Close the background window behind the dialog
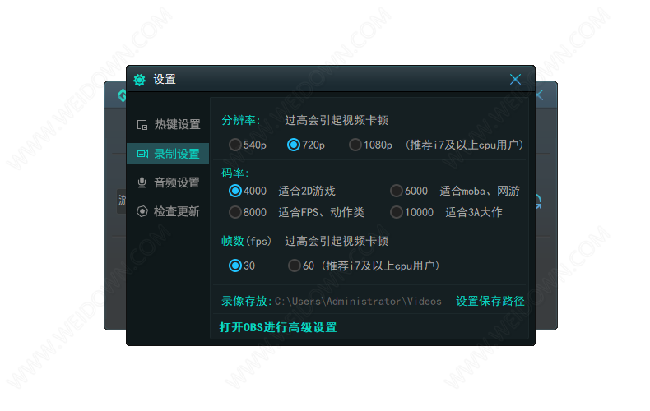650x411 pixels. (539, 95)
